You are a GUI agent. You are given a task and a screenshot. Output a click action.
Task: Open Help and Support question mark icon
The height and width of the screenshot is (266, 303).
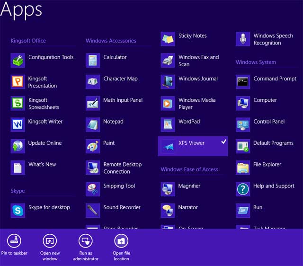pos(243,189)
